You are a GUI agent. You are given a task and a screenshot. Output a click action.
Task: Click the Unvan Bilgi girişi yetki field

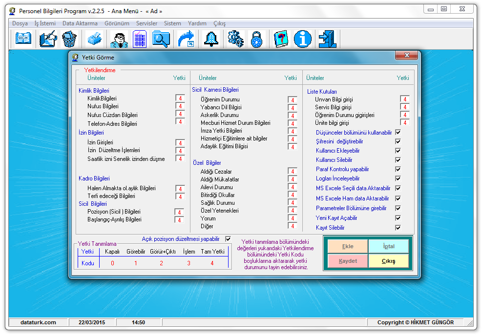[x=404, y=99]
